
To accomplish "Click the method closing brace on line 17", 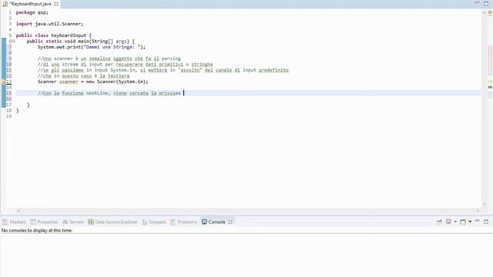I will coord(29,105).
